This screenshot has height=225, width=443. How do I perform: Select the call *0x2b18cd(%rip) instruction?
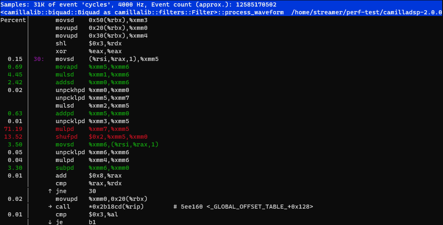[100, 207]
